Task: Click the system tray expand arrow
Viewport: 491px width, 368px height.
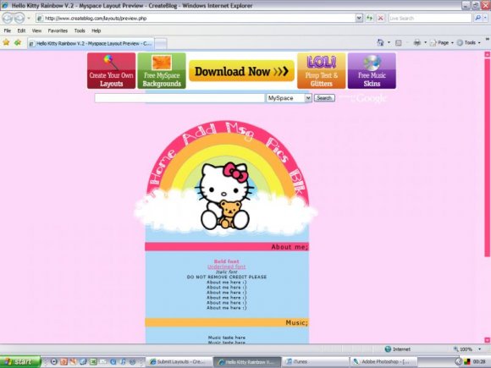Action: [x=458, y=362]
